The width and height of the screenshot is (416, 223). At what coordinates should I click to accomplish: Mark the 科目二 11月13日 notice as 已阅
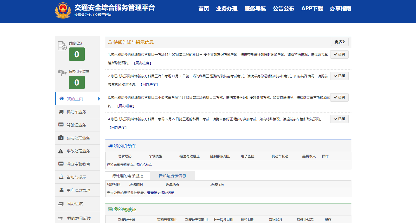[x=339, y=97]
